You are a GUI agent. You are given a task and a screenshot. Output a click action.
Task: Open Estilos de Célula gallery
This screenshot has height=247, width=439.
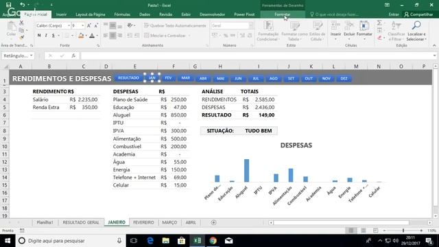(x=317, y=31)
